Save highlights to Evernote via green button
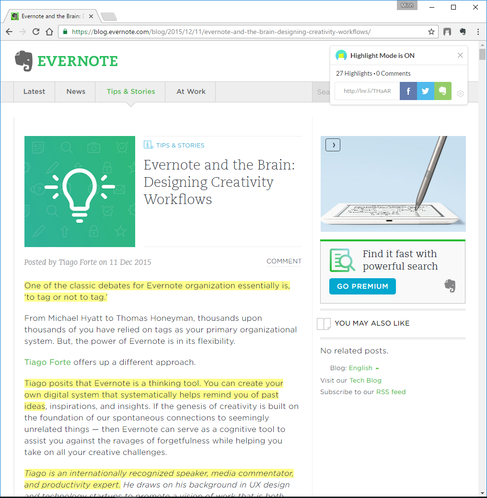 click(x=442, y=91)
